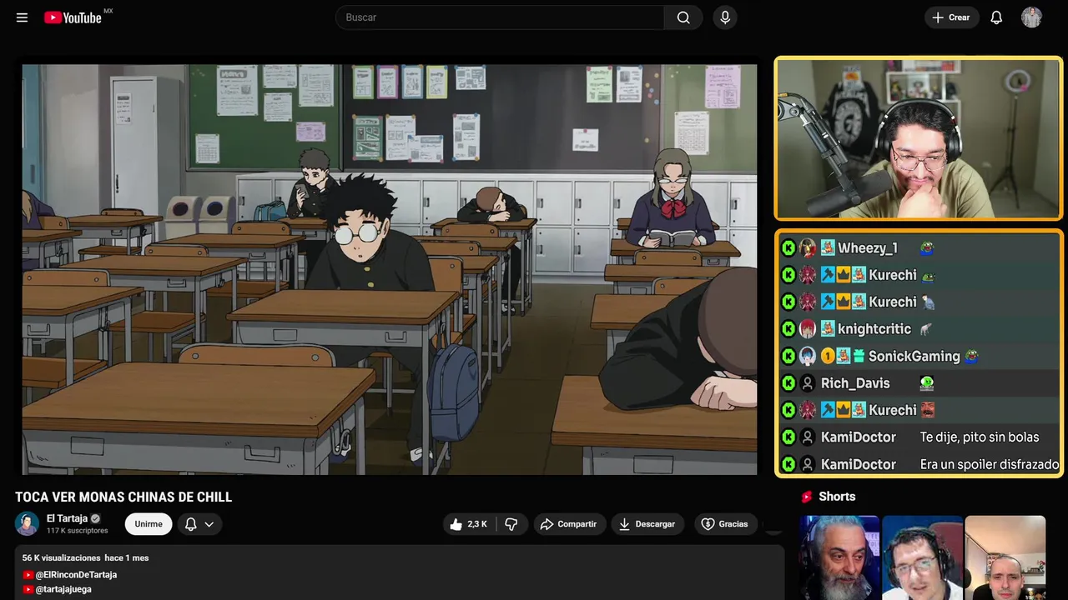The image size is (1068, 600).
Task: Click SonickGaming username in chat overlay
Action: click(x=914, y=356)
